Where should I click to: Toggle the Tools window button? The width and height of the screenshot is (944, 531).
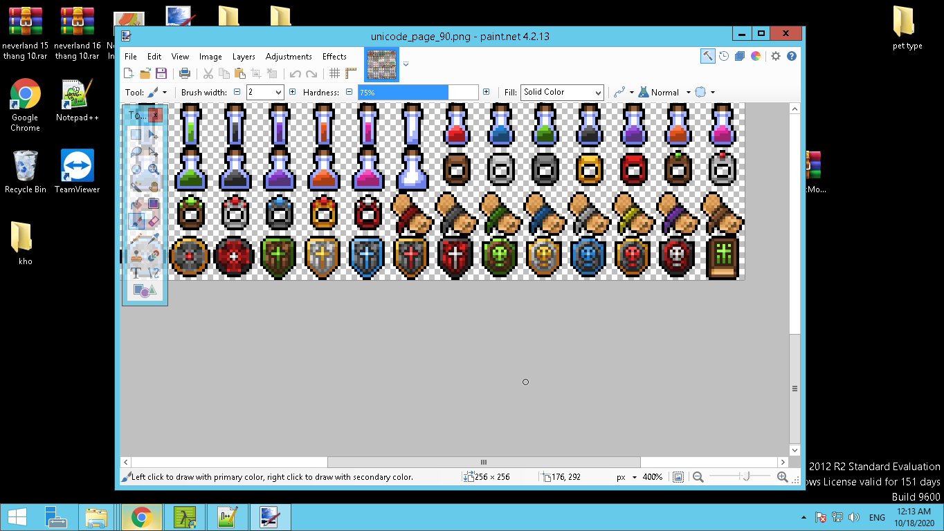click(x=707, y=57)
